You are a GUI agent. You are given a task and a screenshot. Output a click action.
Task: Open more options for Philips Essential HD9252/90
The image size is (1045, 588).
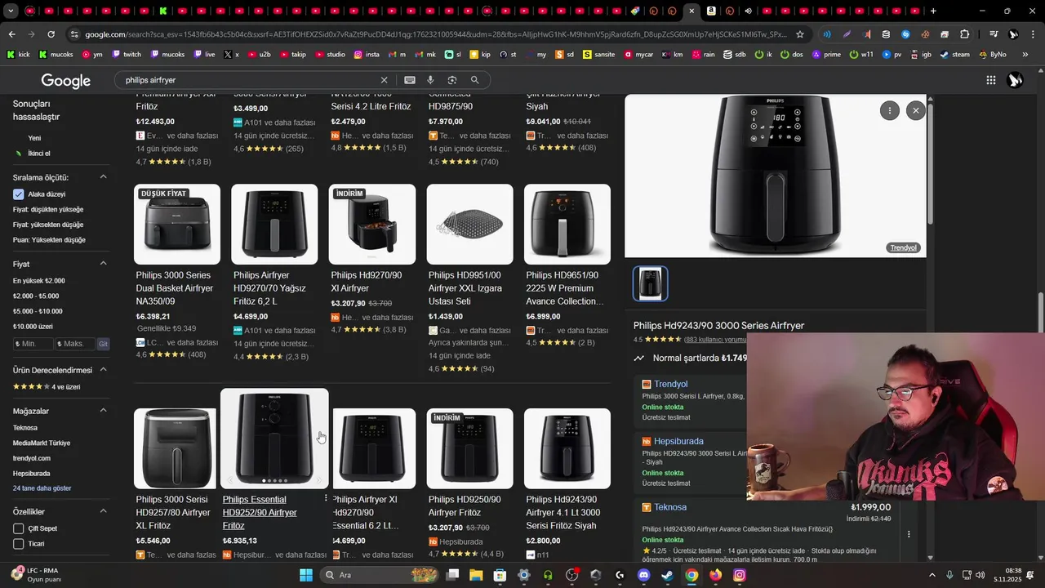click(326, 498)
